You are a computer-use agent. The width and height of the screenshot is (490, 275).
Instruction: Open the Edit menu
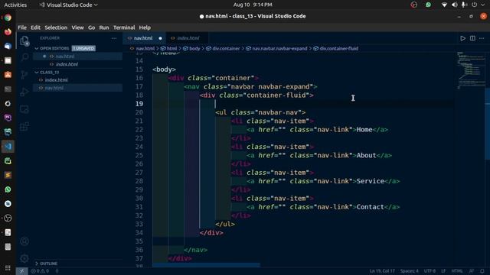[35, 27]
